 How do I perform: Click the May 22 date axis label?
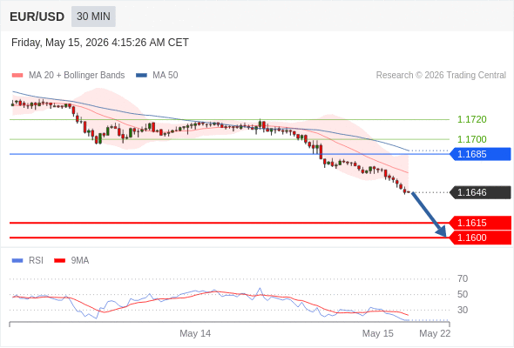coord(435,333)
